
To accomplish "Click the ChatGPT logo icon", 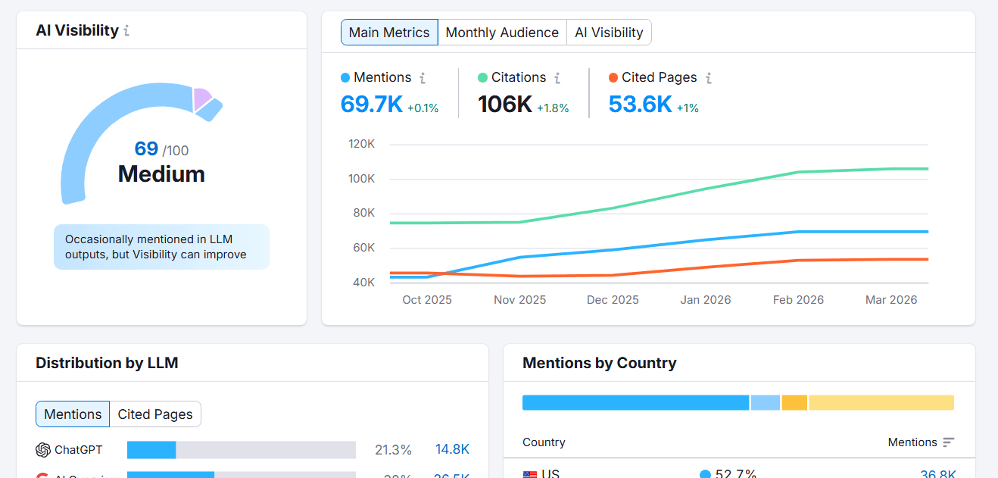I will point(43,450).
